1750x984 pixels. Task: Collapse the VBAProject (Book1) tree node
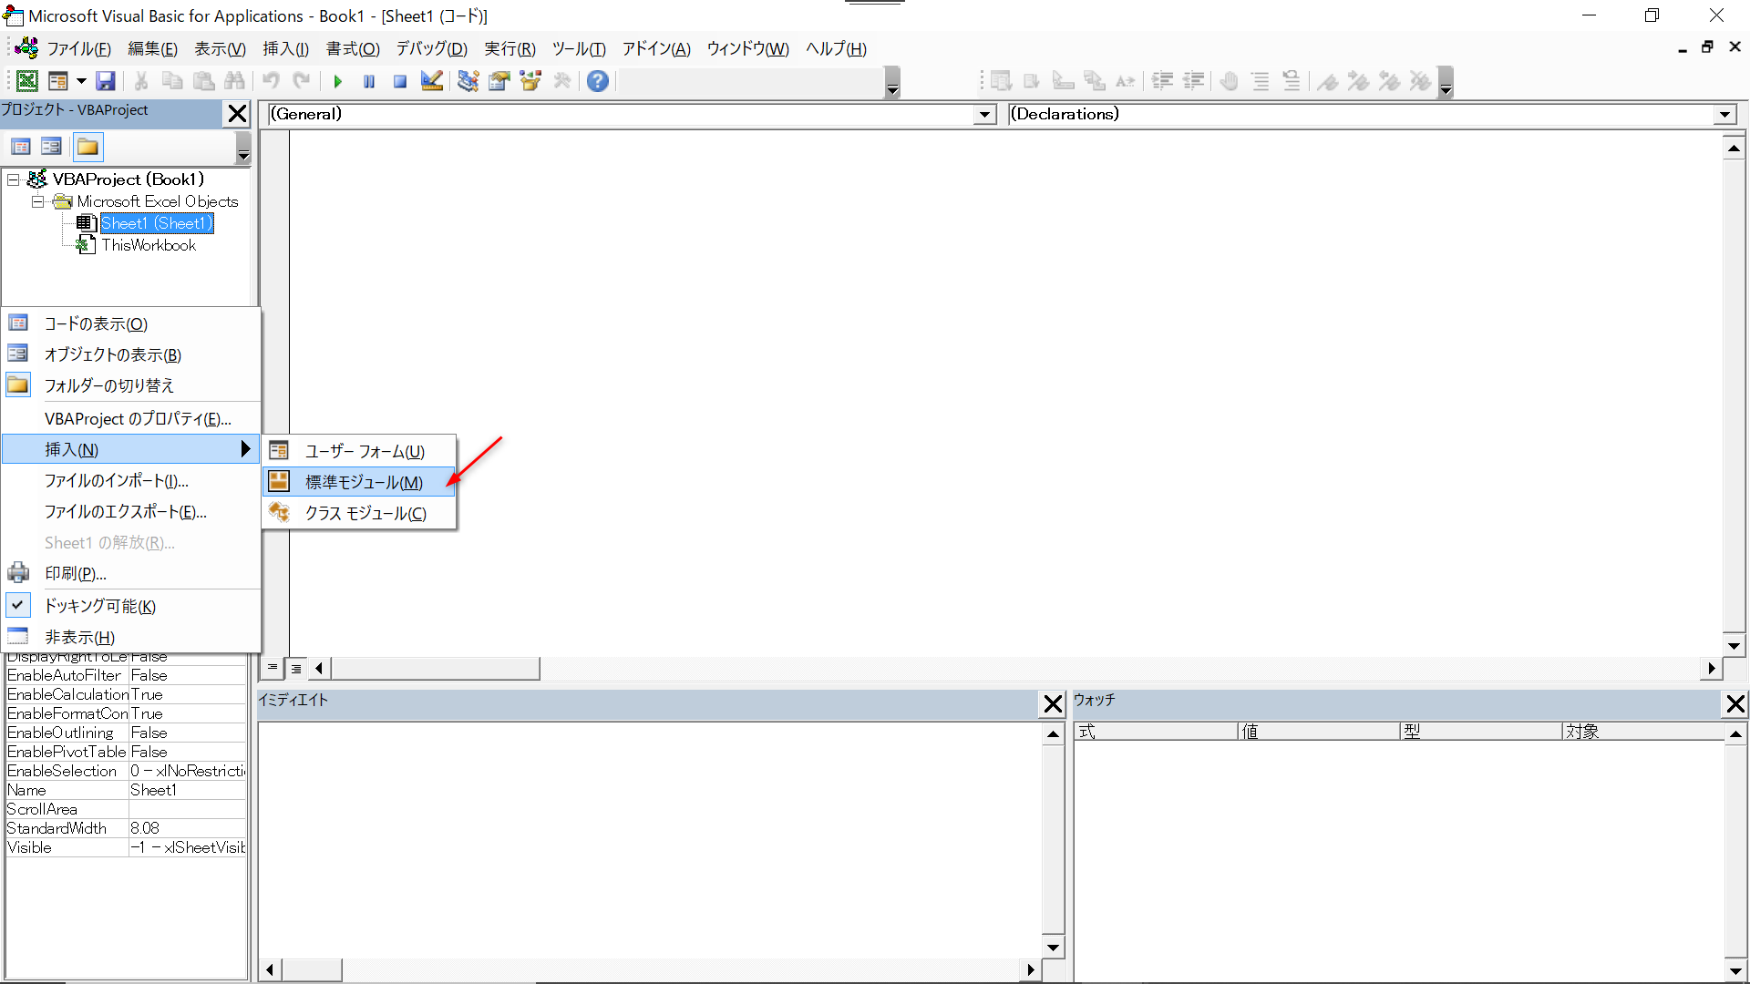tap(14, 179)
